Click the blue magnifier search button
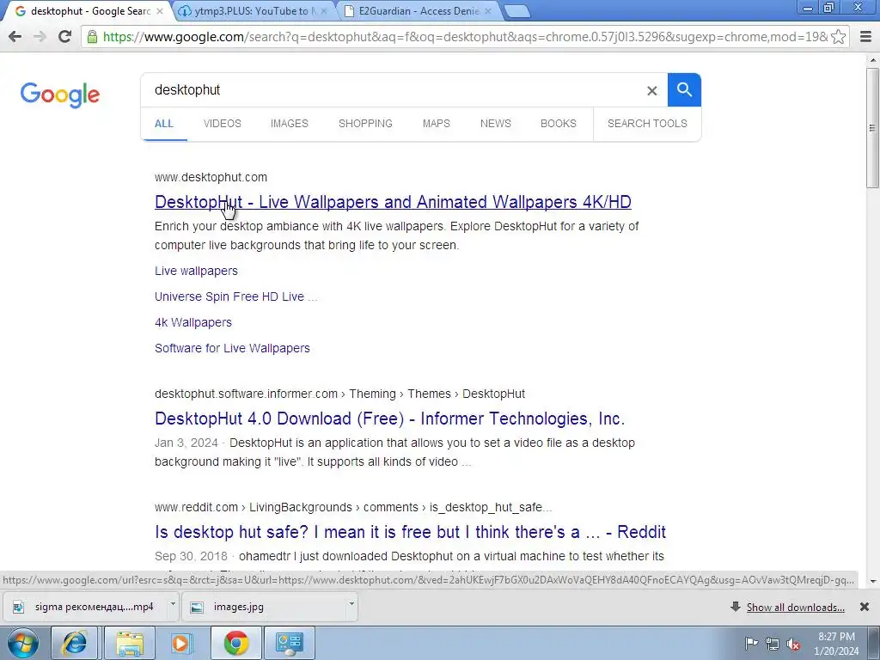Screen dimensions: 880x660 [684, 89]
